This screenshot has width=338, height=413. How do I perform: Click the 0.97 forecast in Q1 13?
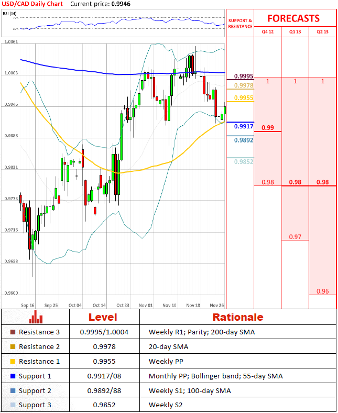(295, 237)
